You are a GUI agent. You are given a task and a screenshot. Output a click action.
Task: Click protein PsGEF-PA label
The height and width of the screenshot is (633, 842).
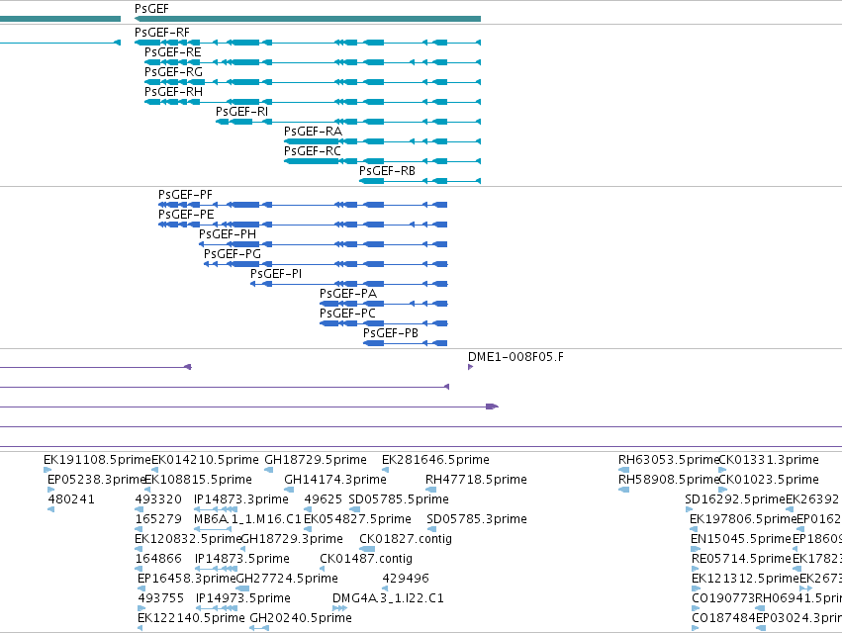[x=348, y=294]
